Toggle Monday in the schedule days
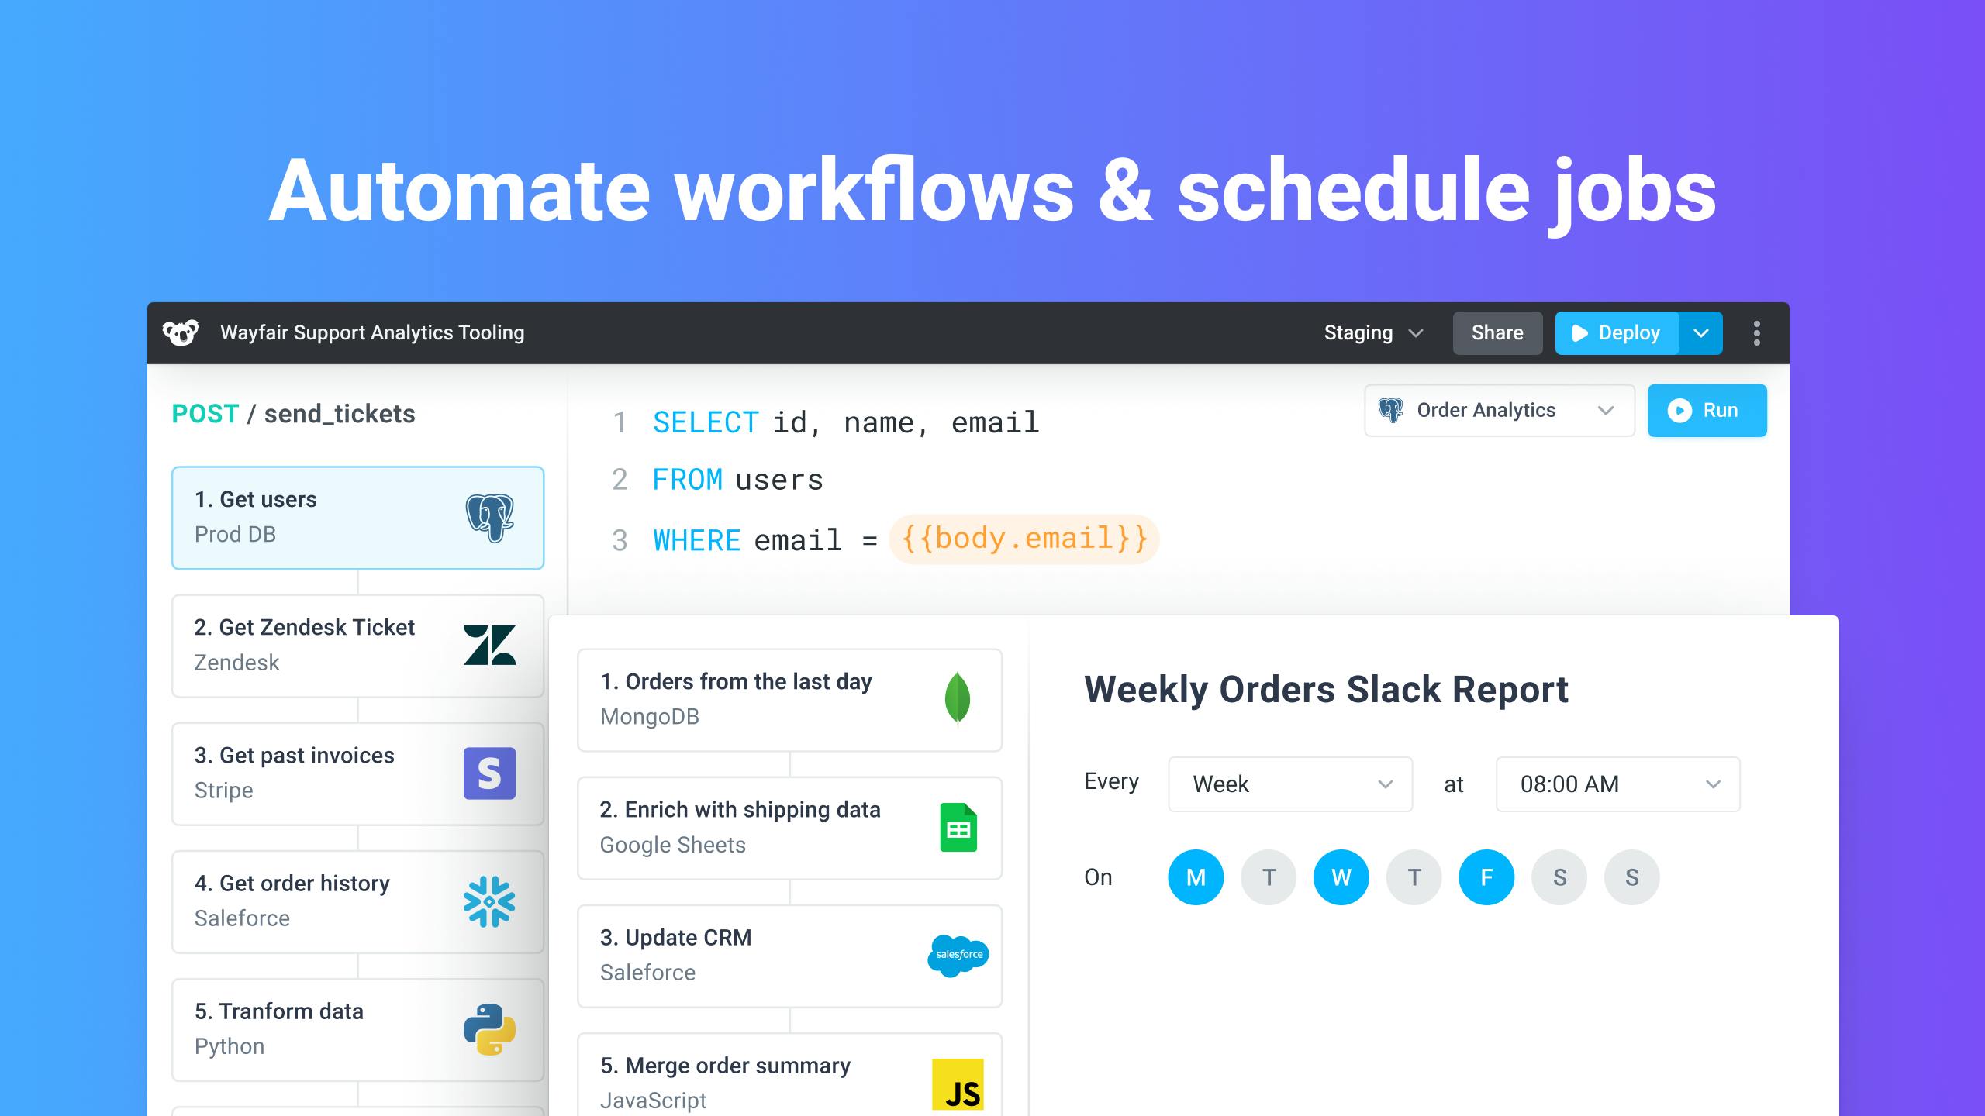 [x=1196, y=877]
